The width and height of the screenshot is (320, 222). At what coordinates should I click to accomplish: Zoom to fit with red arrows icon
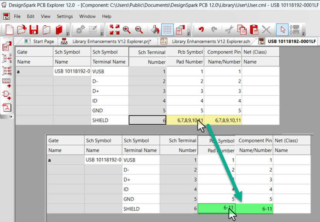[x=114, y=30]
